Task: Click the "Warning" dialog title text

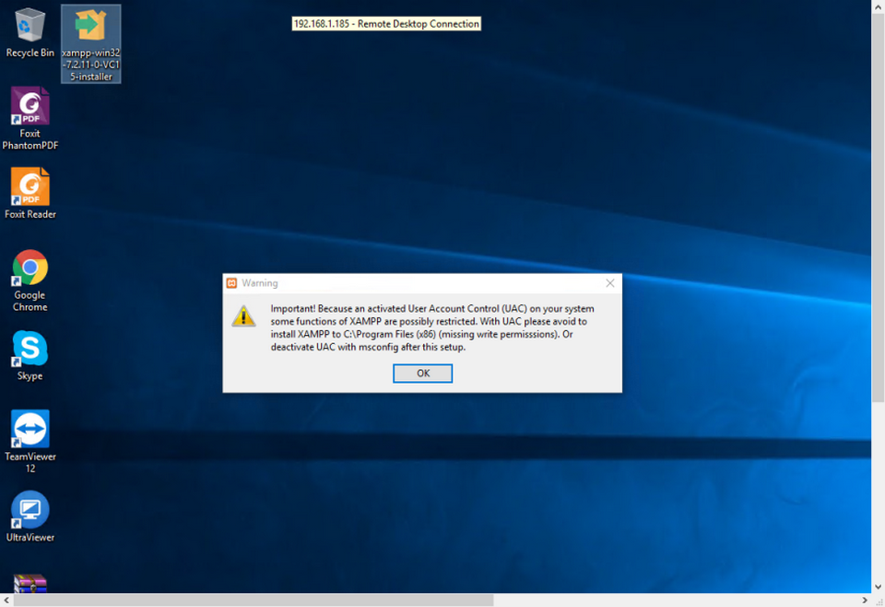Action: (x=260, y=283)
